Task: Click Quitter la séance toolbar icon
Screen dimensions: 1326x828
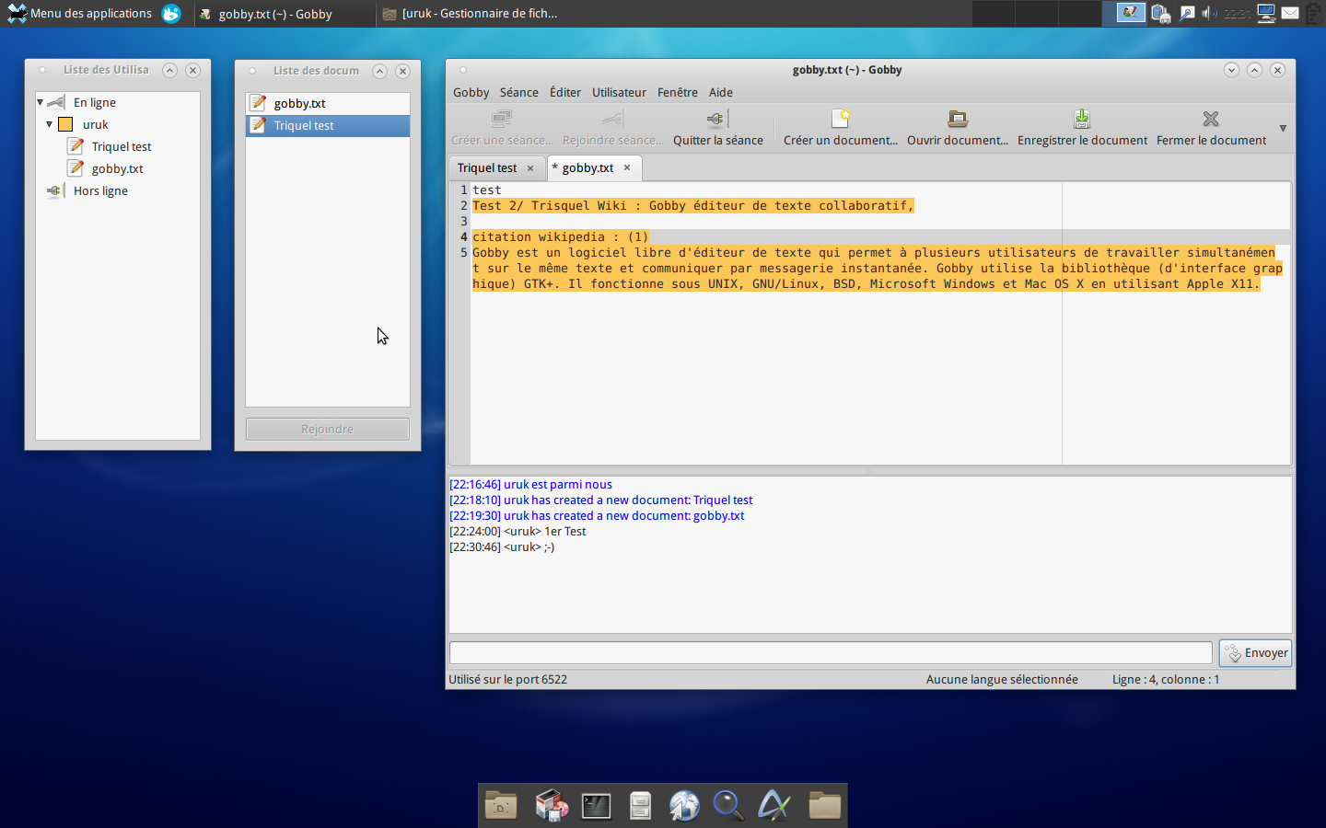Action: pyautogui.click(x=717, y=119)
